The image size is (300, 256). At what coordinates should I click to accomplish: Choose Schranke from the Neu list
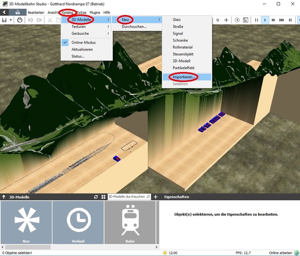point(187,40)
